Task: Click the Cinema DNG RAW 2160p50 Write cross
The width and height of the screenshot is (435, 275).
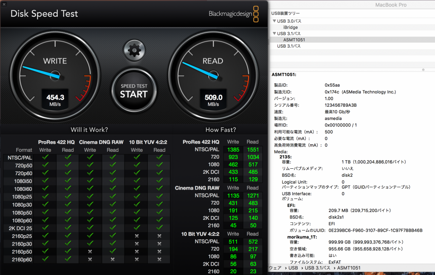Action: 90,252
